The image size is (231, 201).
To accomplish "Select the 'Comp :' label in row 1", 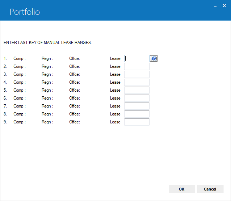I will (x=20, y=58).
